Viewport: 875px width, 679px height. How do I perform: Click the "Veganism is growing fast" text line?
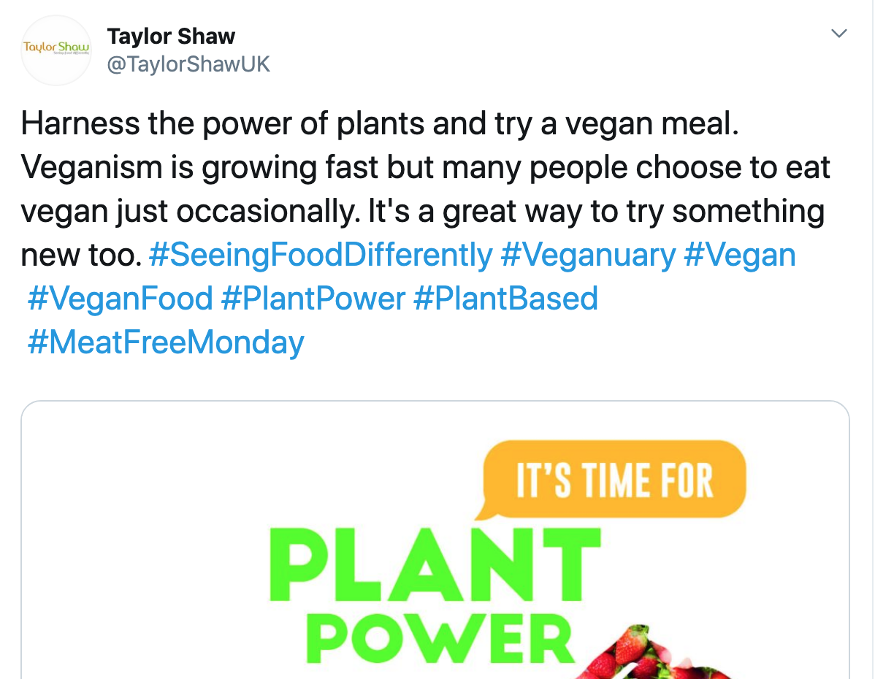[425, 168]
